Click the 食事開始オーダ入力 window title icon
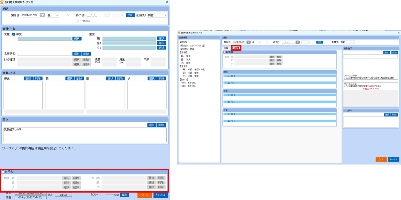This screenshot has width=401, height=200. [2, 2]
